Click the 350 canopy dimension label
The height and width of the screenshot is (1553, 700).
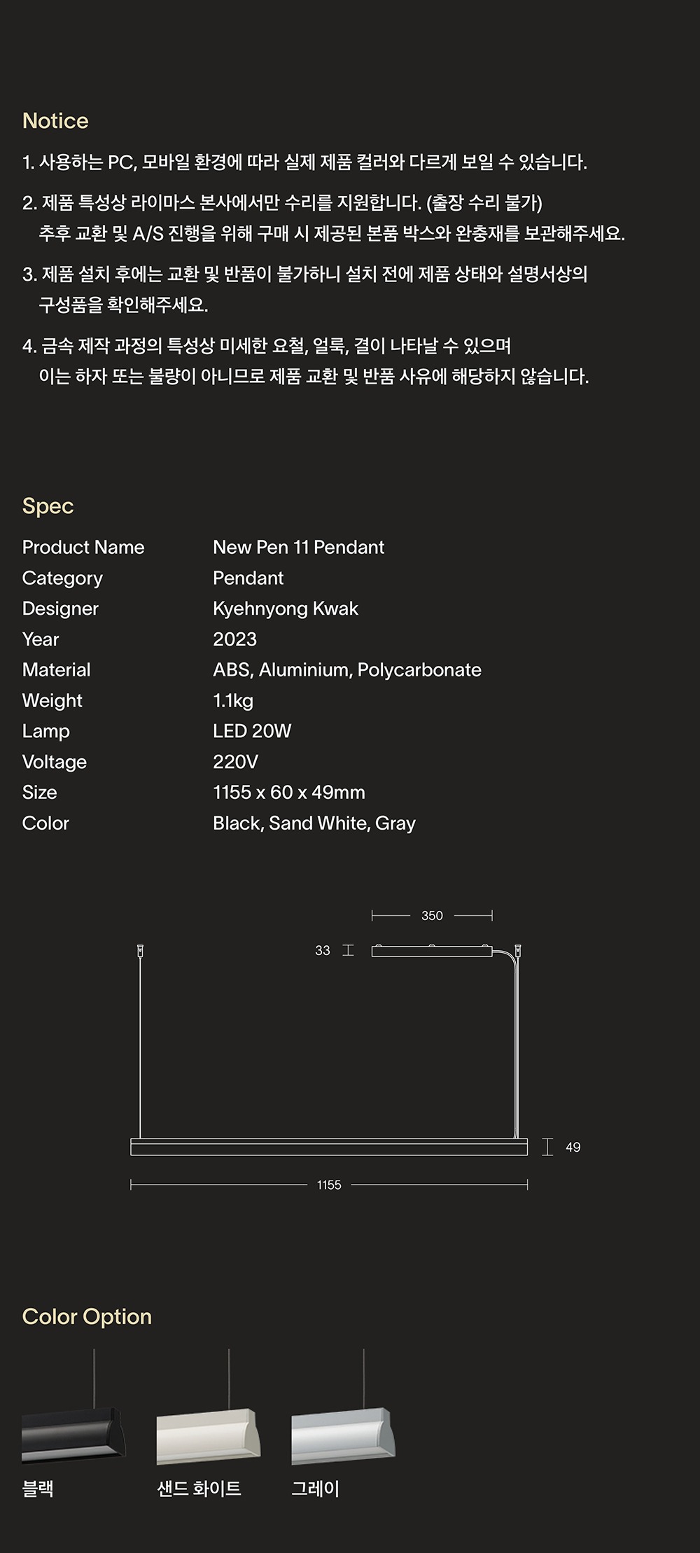tap(432, 915)
